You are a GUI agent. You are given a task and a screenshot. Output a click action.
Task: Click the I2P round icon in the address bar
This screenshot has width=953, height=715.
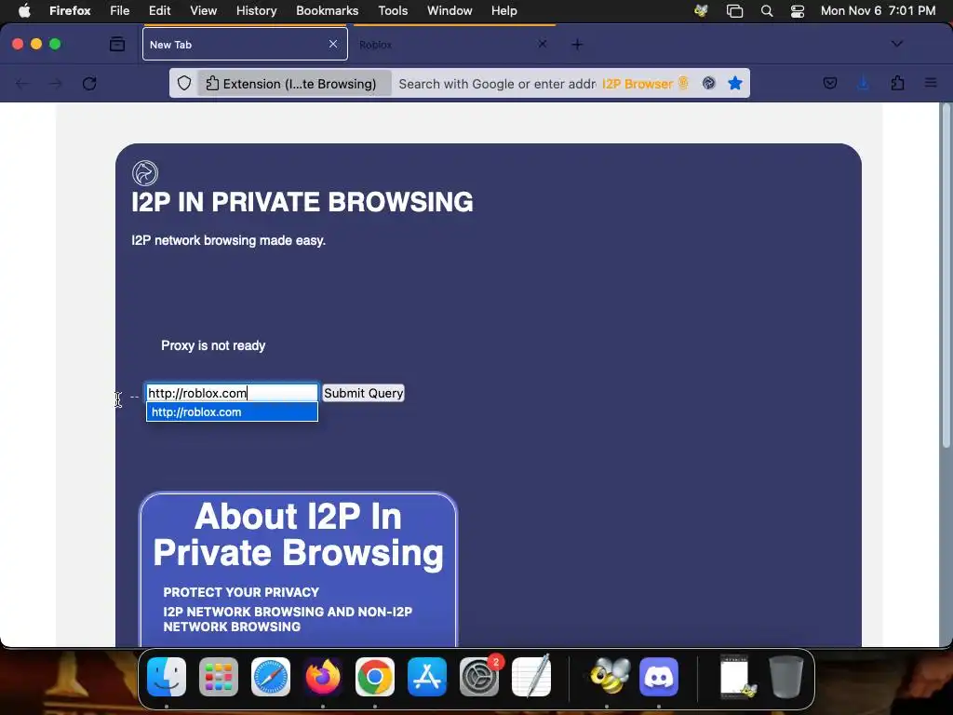click(x=708, y=83)
